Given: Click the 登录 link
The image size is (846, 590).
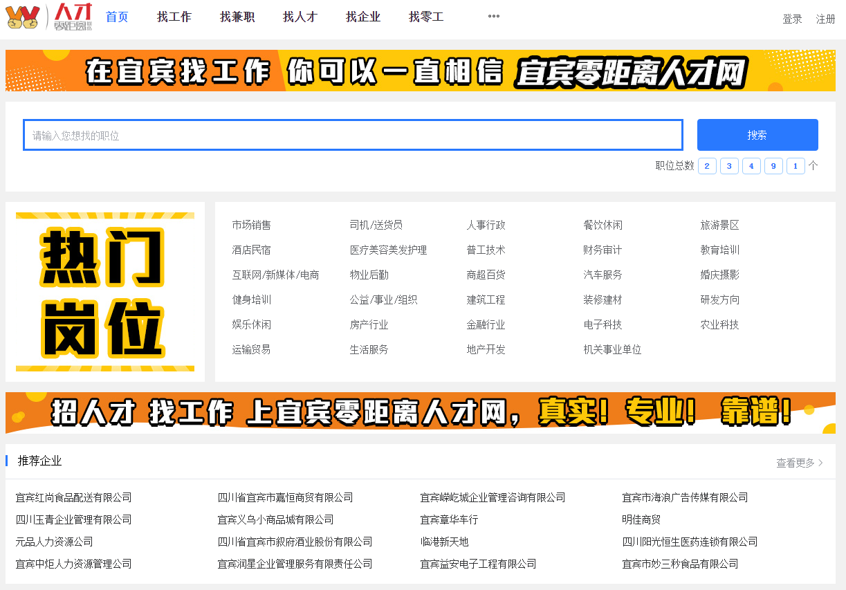Looking at the screenshot, I should point(792,19).
